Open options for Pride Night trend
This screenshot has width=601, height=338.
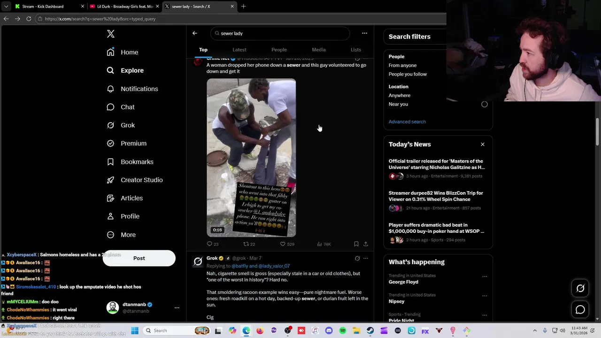coord(485,315)
